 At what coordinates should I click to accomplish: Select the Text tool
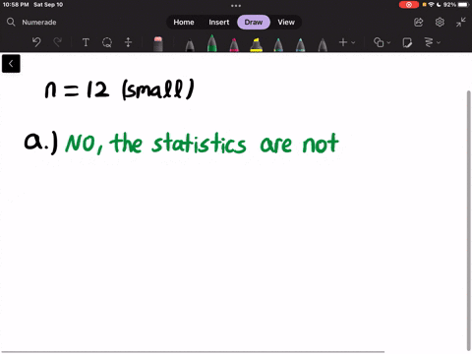coord(86,42)
